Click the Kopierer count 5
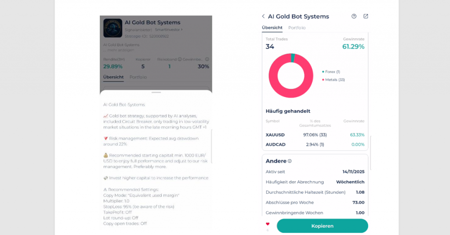Viewport: 450px width, 235px height. tap(143, 66)
